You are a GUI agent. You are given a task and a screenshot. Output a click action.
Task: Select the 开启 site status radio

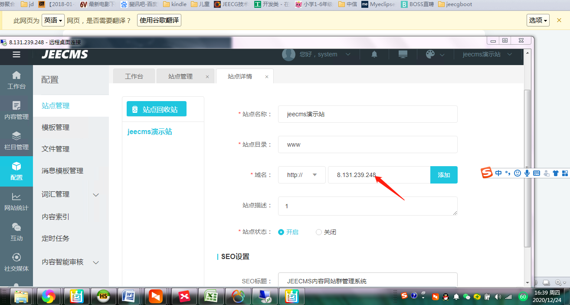click(281, 232)
